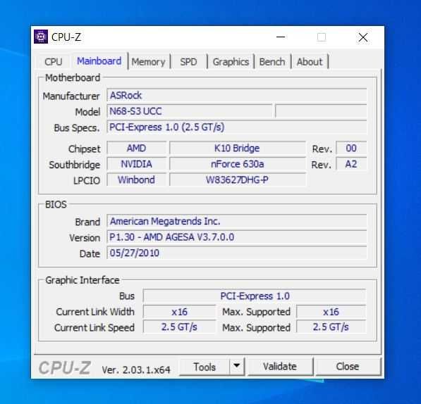The height and width of the screenshot is (404, 421).
Task: Click the Ver. 2.03.1.x64 version text
Action: (136, 370)
